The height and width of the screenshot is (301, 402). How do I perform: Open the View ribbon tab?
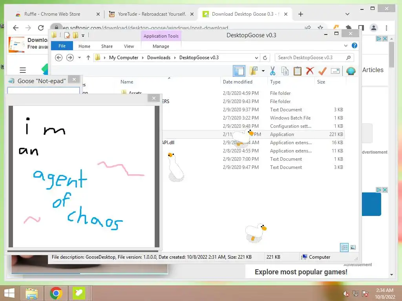click(x=129, y=46)
